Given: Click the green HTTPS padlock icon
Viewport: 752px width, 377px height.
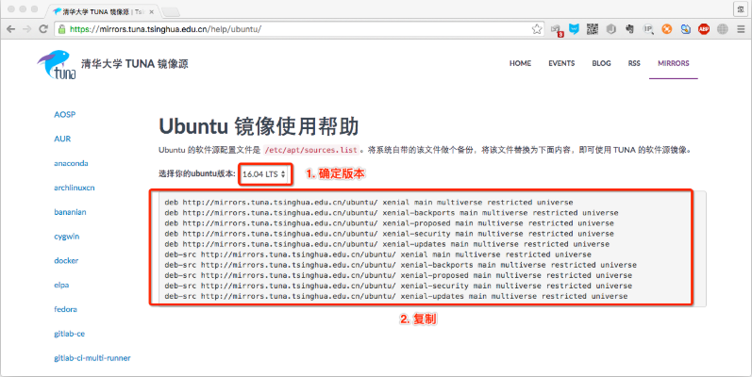Looking at the screenshot, I should click(x=61, y=29).
